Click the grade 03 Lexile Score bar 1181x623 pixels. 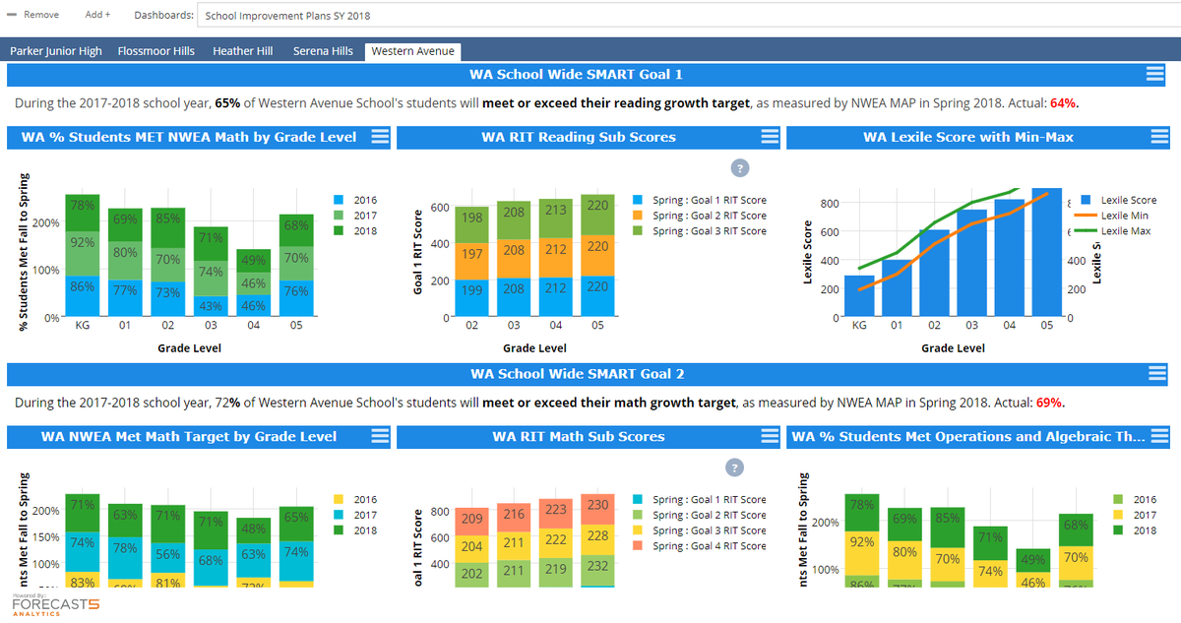click(971, 263)
